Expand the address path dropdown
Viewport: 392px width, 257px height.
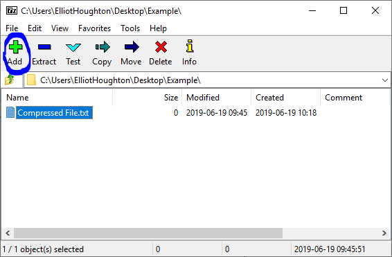click(x=385, y=80)
